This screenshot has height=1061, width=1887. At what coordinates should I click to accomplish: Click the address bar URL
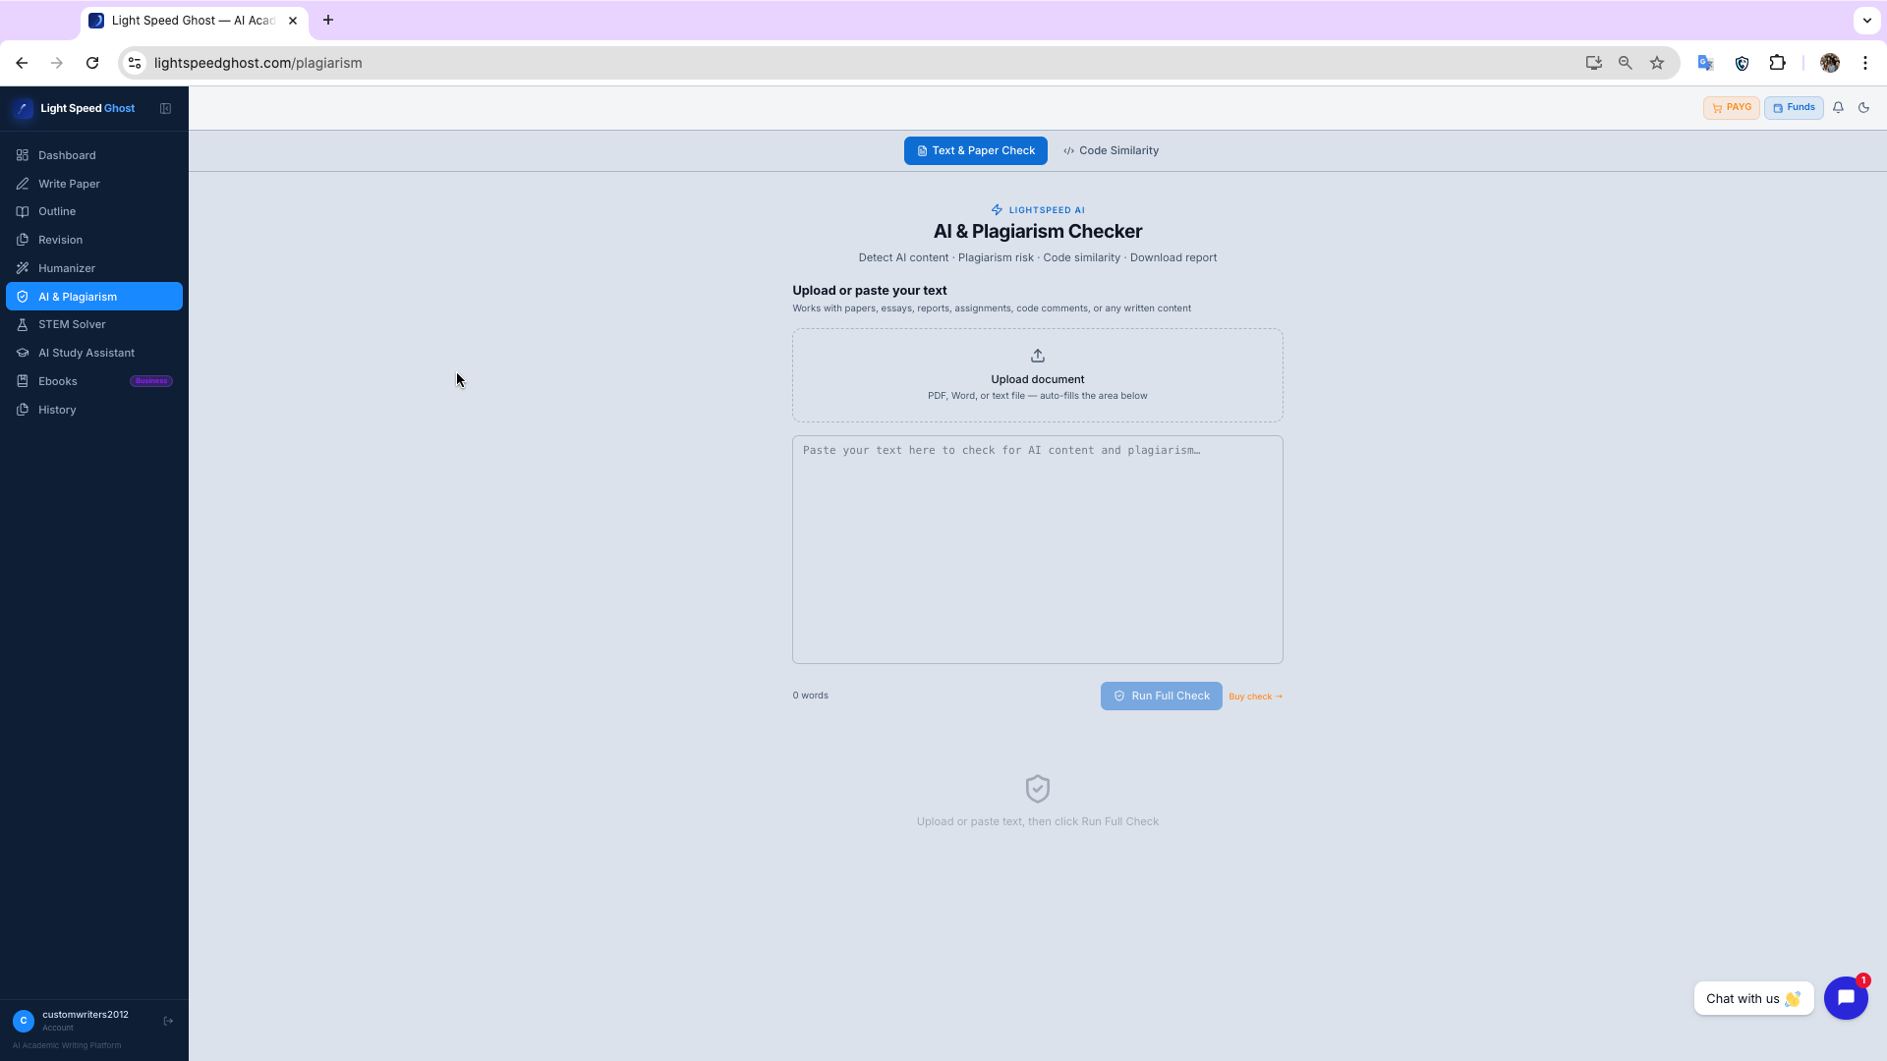point(257,63)
